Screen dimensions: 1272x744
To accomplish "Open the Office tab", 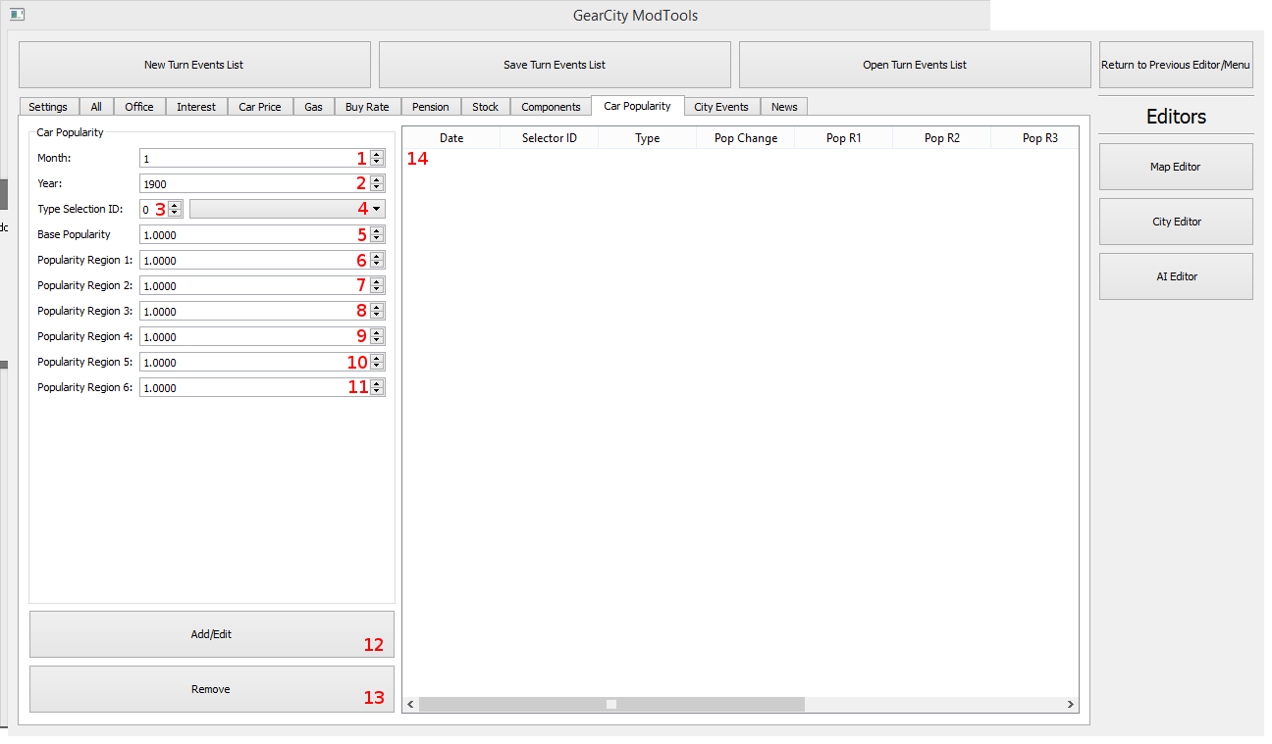I will 139,107.
